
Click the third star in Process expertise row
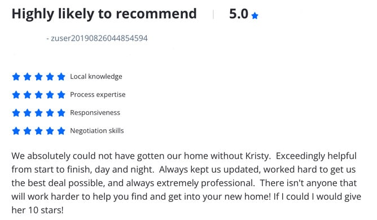(39, 95)
